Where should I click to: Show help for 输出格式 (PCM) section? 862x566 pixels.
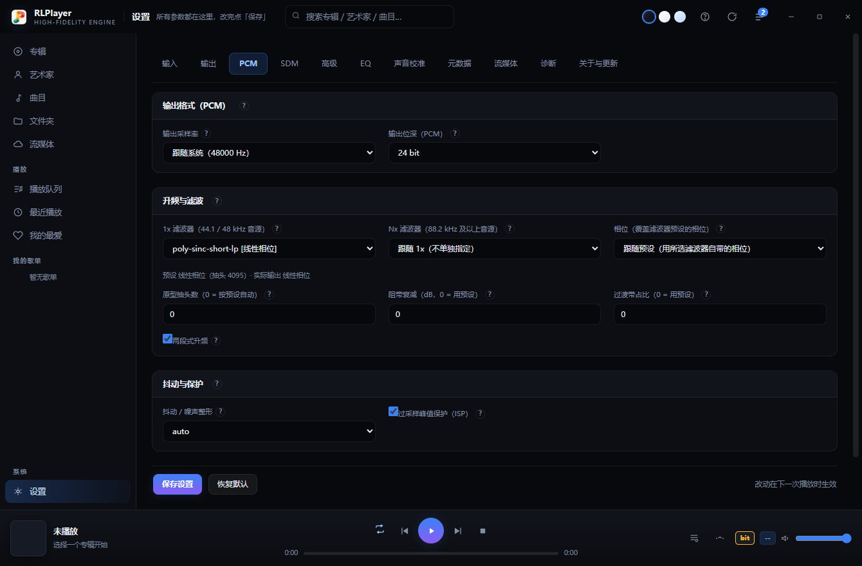[x=244, y=105]
